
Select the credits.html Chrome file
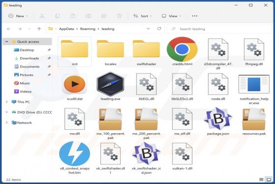[x=182, y=51]
